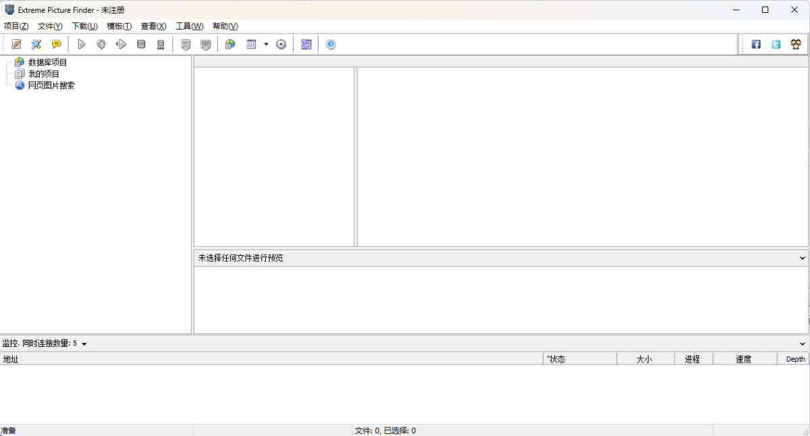Open the 模板 menu

point(119,26)
